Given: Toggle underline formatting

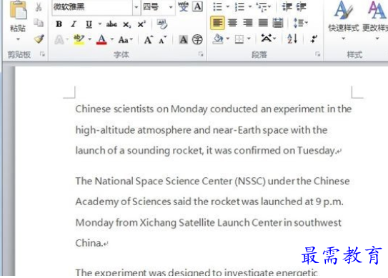Looking at the screenshot, I should click(x=89, y=24).
